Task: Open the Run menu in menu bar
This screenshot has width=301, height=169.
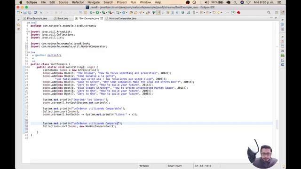Action: 133,2
